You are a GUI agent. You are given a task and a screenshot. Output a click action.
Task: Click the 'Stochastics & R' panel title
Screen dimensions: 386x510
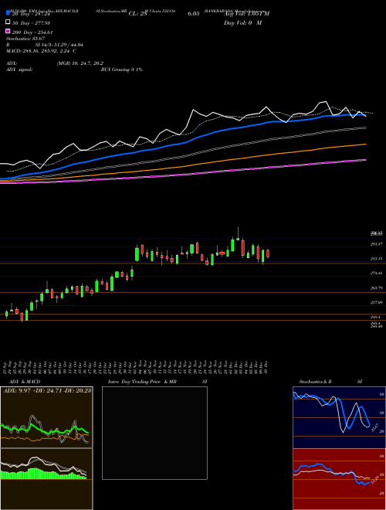[x=315, y=382]
